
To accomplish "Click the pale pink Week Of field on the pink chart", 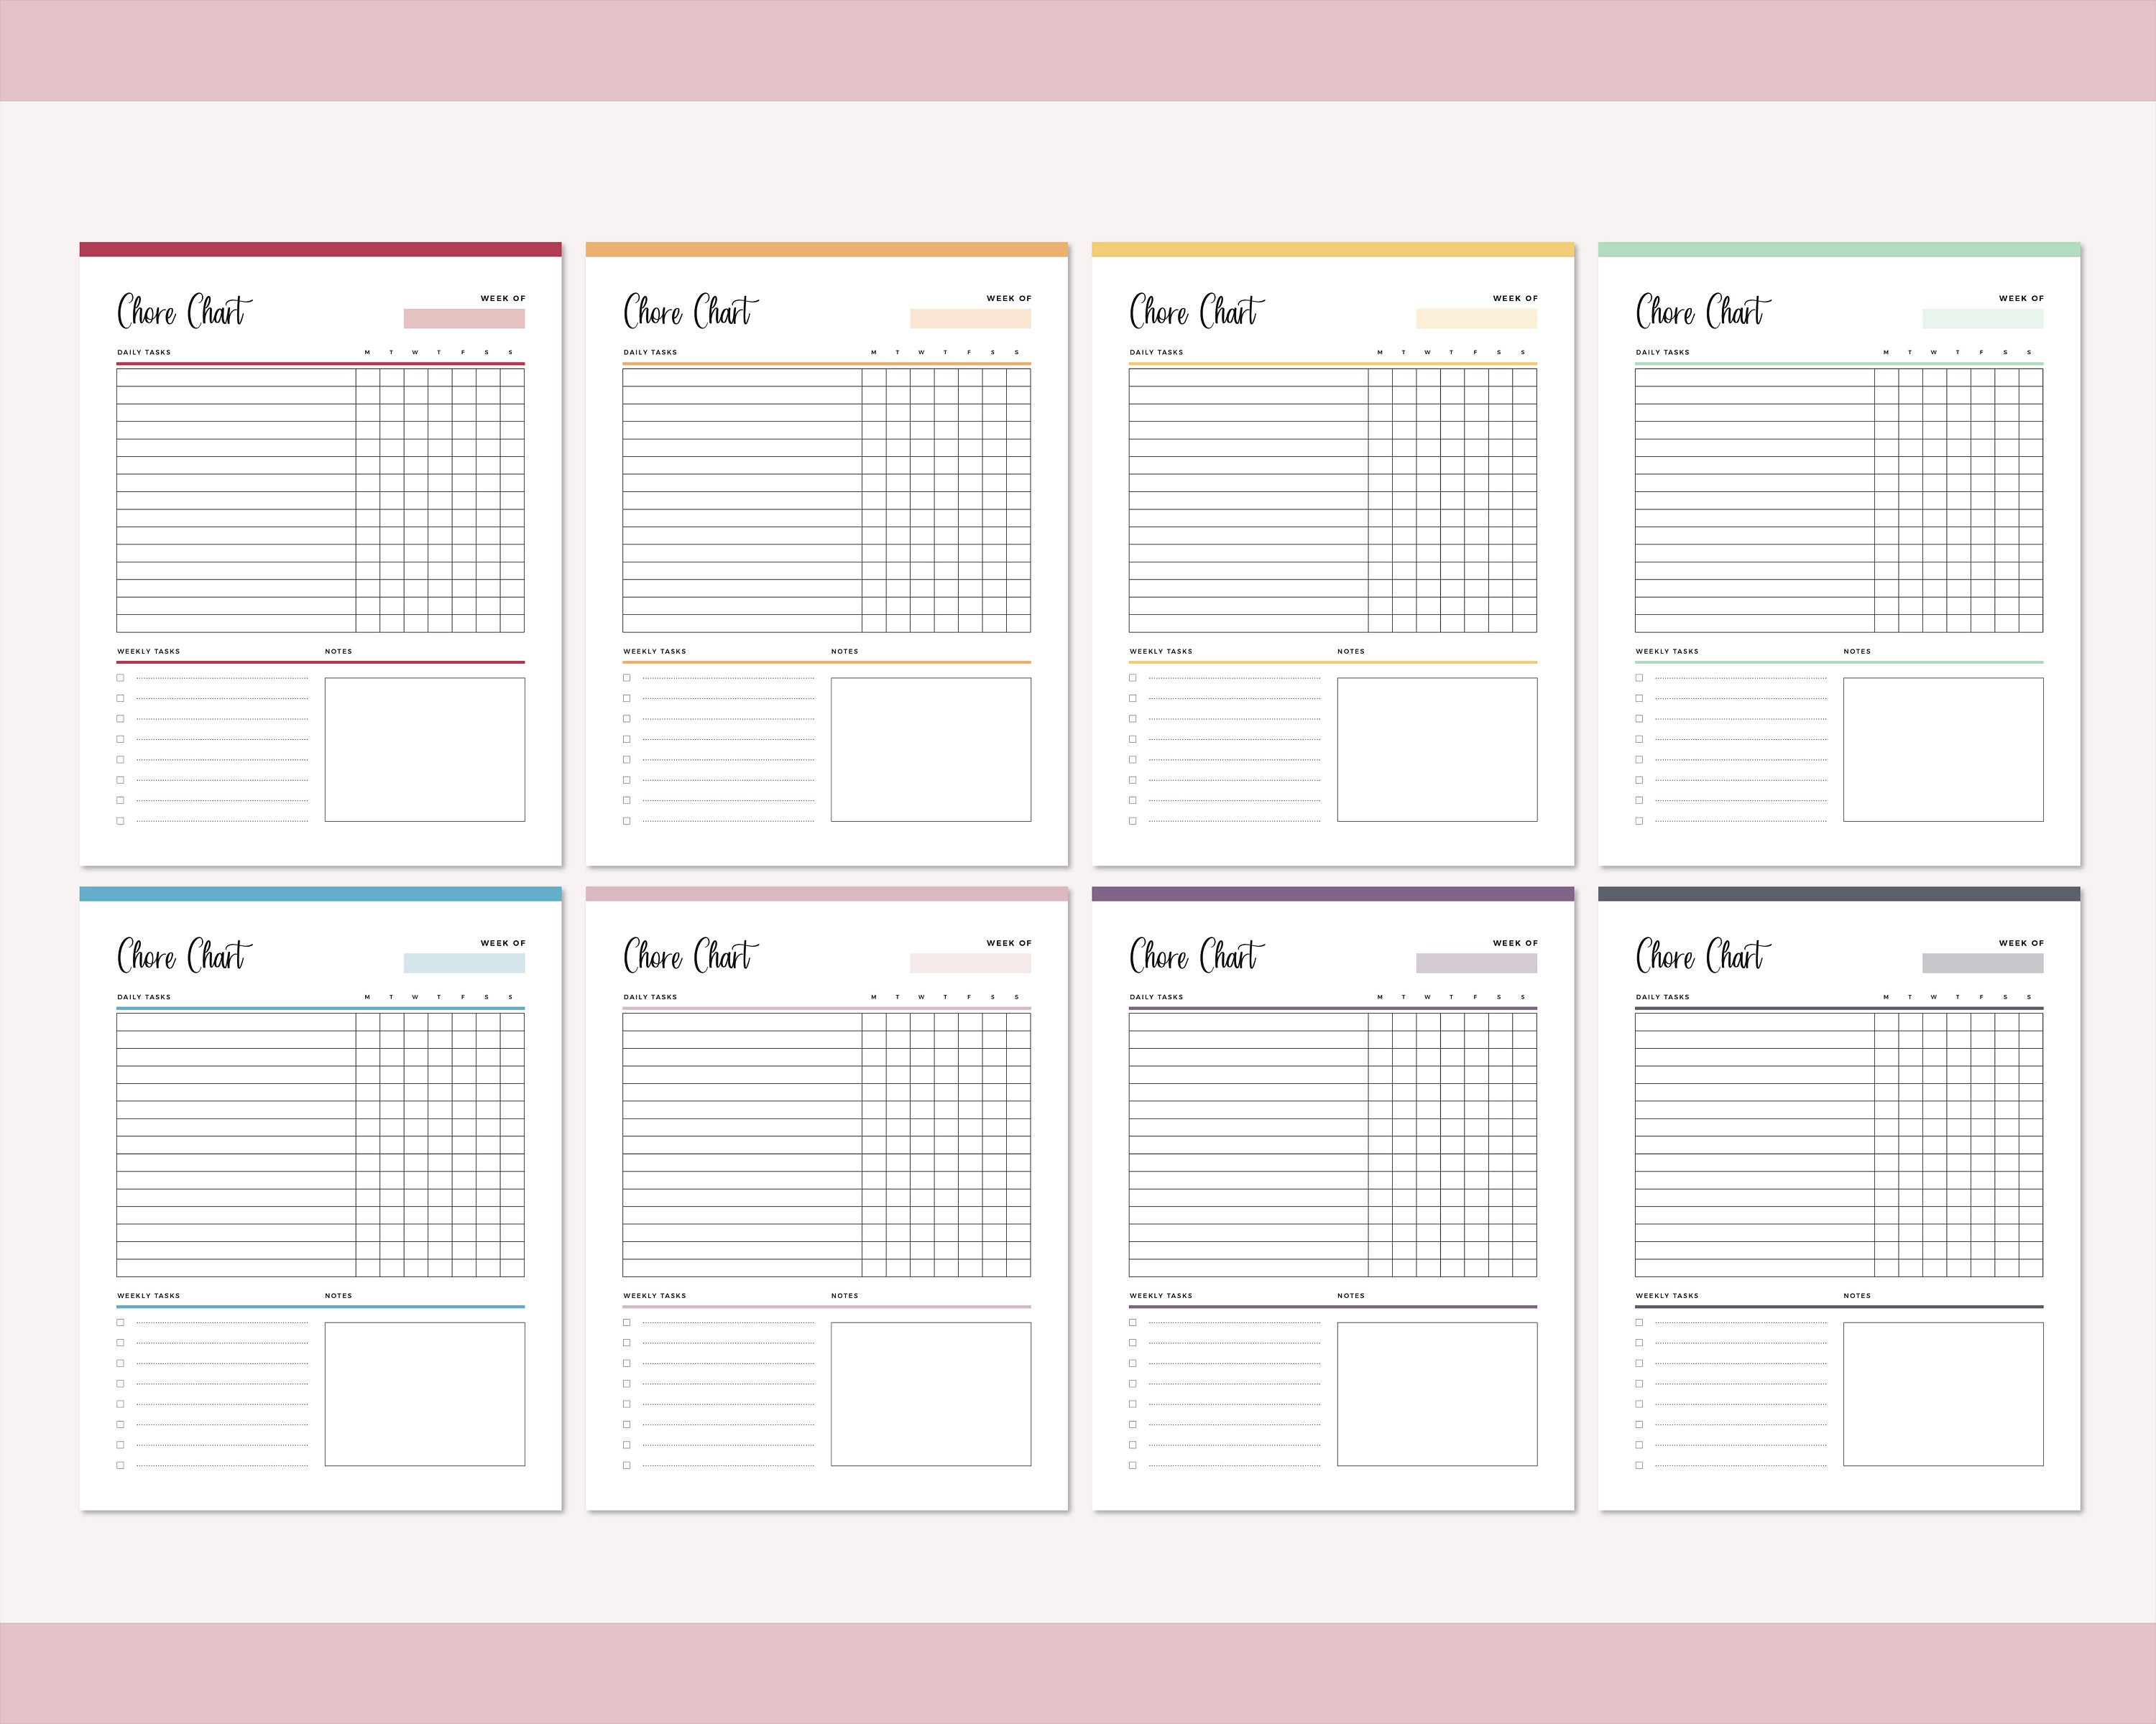I will (970, 963).
